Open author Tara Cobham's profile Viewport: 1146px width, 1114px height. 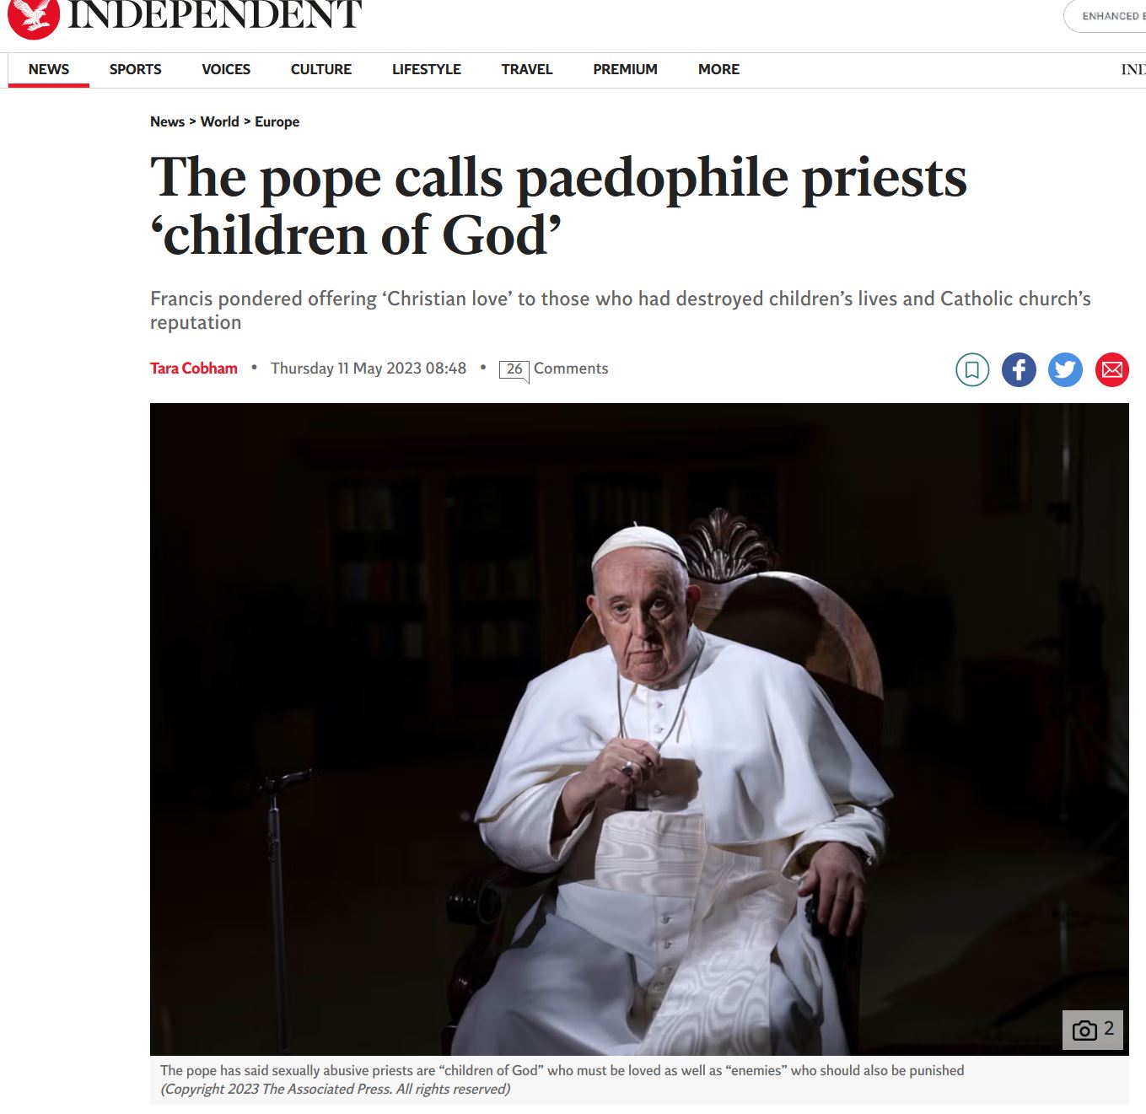[194, 369]
